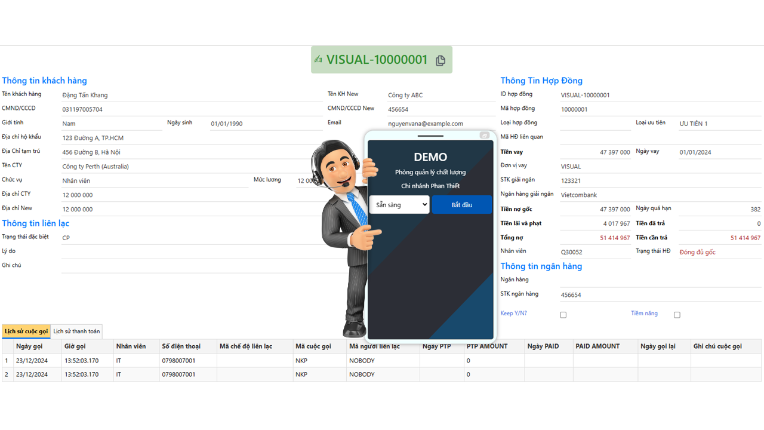Click the STK giải ngân field showing 123321

pos(660,180)
